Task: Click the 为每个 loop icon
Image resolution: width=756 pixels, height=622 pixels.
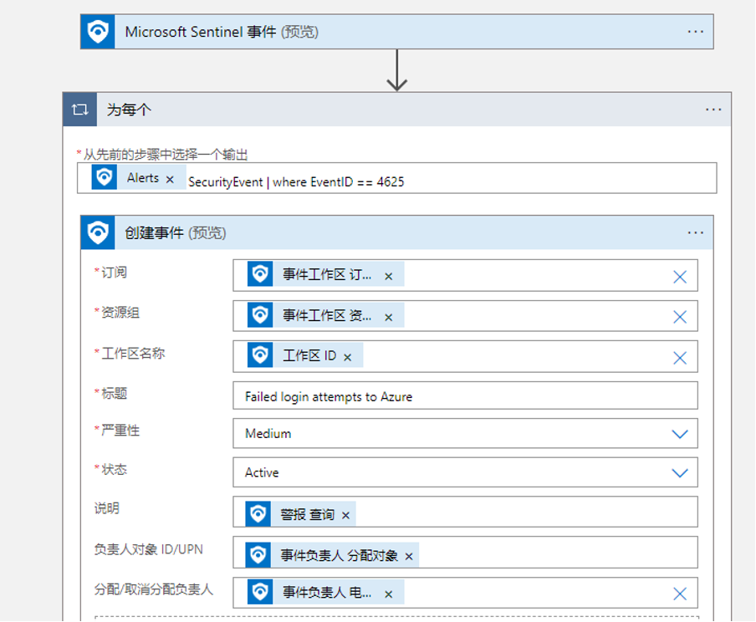Action: (80, 110)
